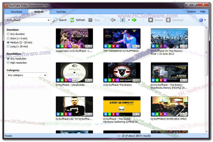Click the 'Ready' status bar text
The width and height of the screenshot is (213, 142).
click(8, 136)
